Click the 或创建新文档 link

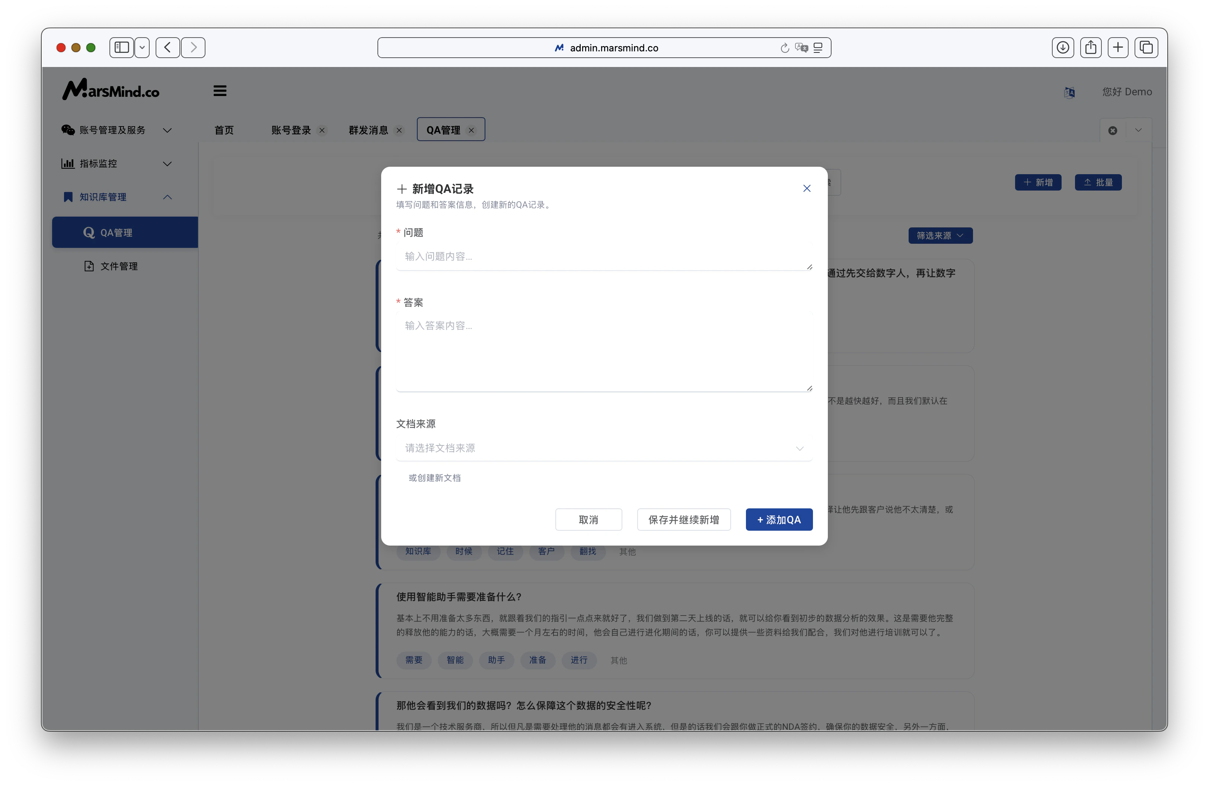(434, 478)
